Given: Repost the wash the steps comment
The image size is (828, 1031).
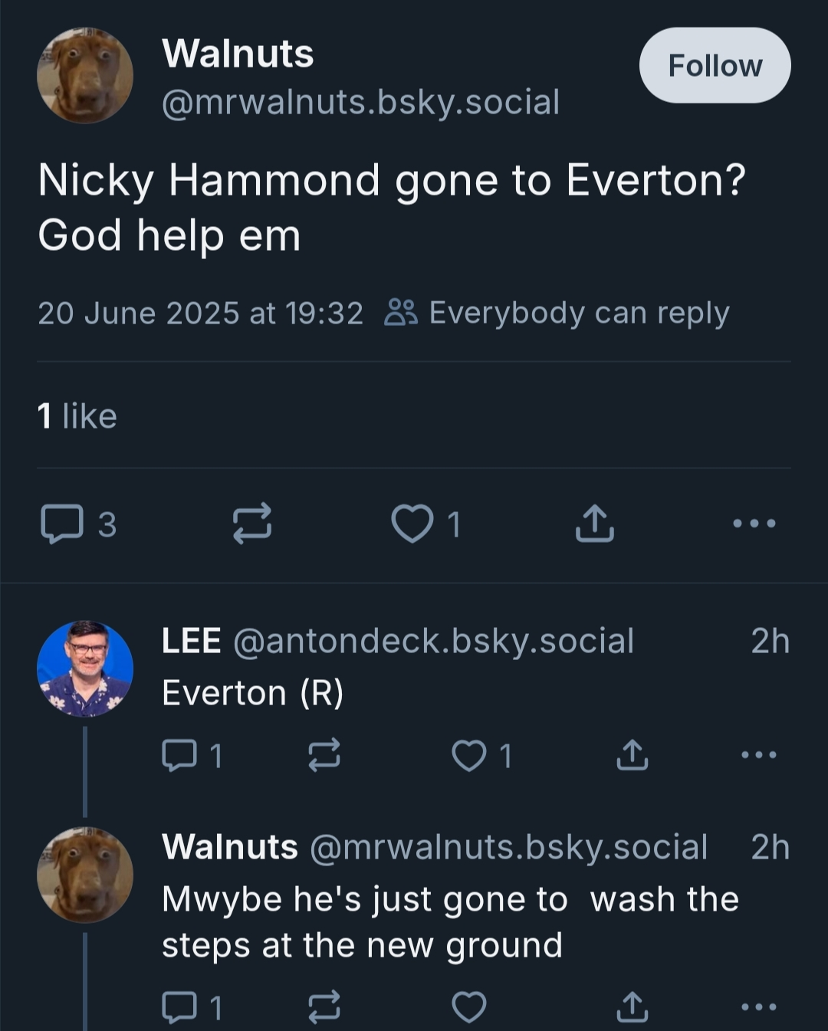Looking at the screenshot, I should pyautogui.click(x=324, y=1007).
